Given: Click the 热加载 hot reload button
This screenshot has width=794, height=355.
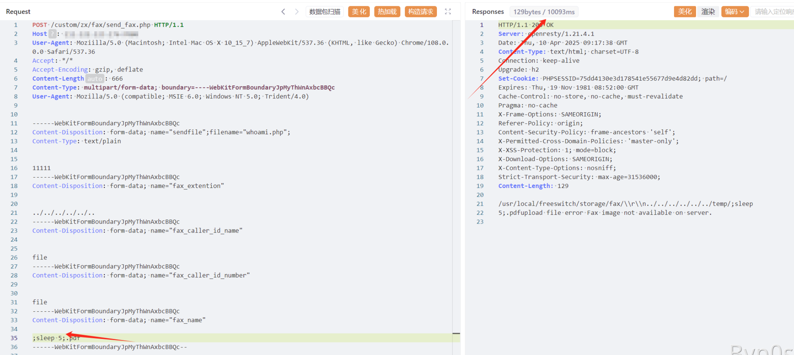Looking at the screenshot, I should [x=387, y=12].
